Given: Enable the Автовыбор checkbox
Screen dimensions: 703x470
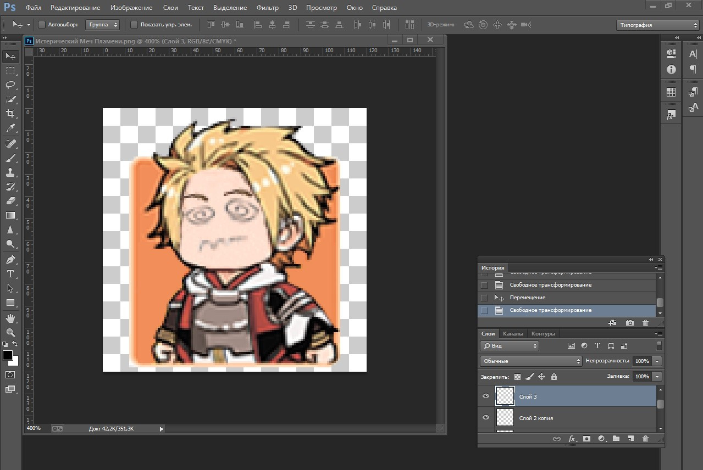Looking at the screenshot, I should (x=42, y=25).
